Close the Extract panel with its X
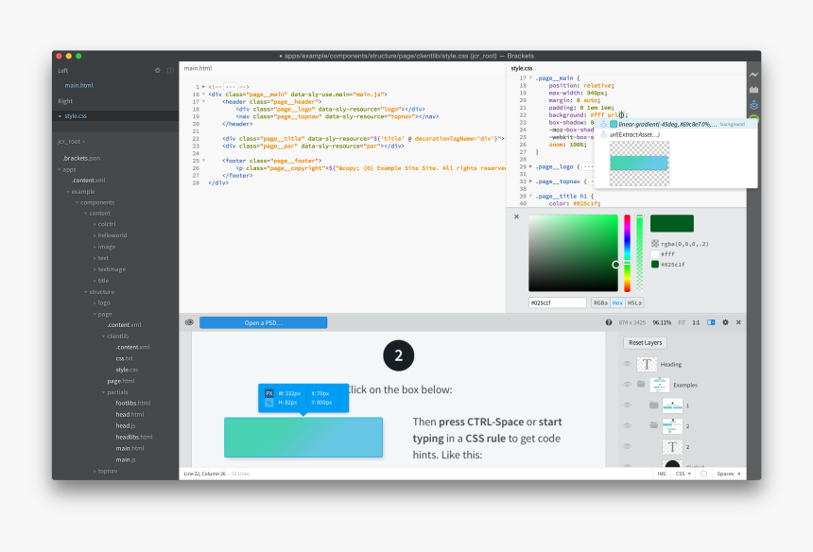813x552 pixels. coord(738,322)
